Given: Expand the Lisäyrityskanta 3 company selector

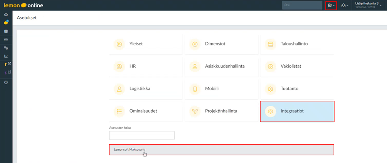Looking at the screenshot, I should pos(368,5).
